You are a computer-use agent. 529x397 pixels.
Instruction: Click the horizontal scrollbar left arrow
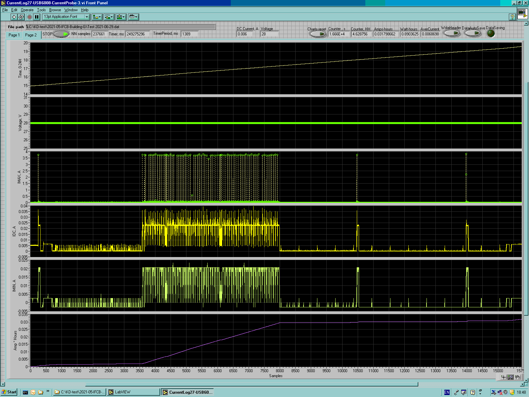(x=3, y=384)
